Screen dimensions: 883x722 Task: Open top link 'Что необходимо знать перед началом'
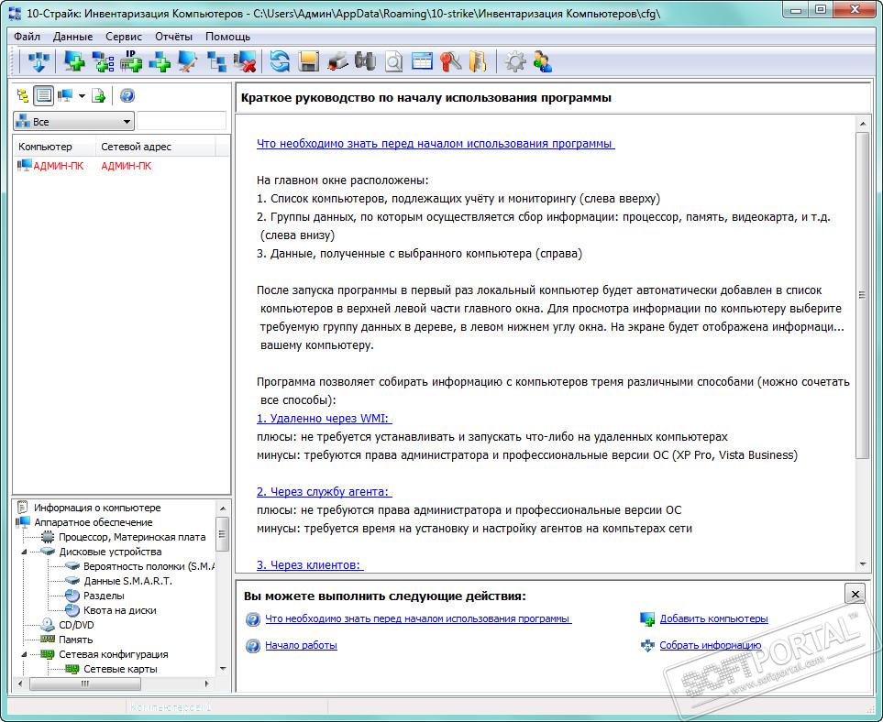(436, 144)
